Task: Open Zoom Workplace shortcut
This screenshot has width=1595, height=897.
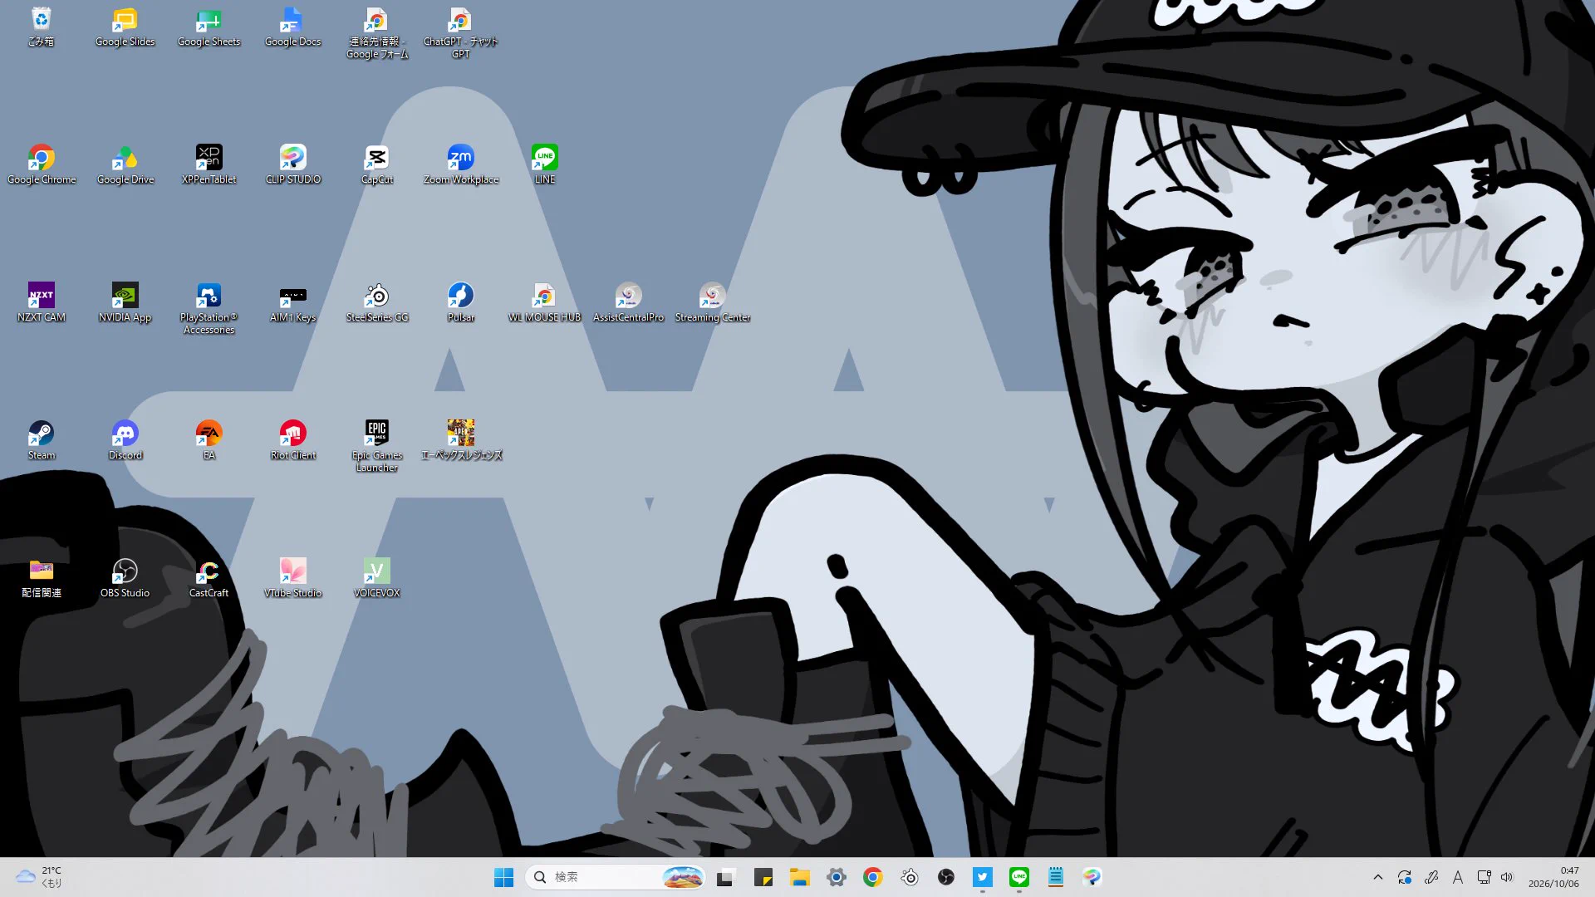Action: pyautogui.click(x=460, y=164)
